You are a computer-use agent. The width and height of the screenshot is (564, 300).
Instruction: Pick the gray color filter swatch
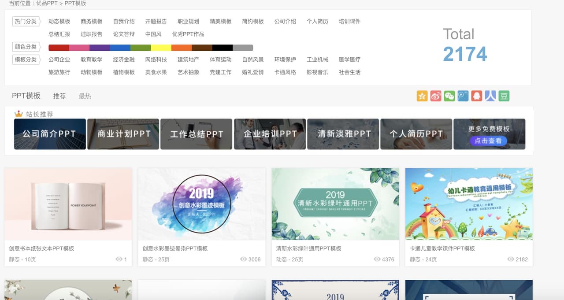tap(243, 48)
